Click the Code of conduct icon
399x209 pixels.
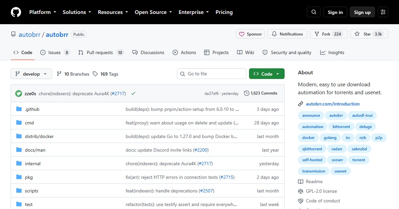(x=301, y=201)
